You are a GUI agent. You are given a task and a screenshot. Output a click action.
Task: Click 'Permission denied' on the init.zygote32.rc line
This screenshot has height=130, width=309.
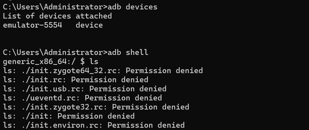(x=150, y=107)
